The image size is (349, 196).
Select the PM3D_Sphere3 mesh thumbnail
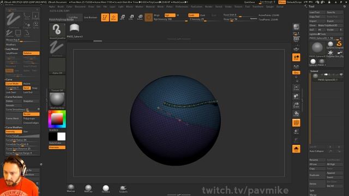tap(75, 30)
